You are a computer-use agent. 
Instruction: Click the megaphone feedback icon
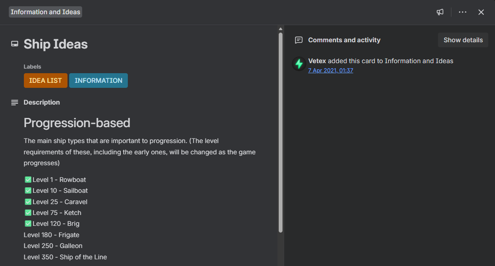click(440, 12)
